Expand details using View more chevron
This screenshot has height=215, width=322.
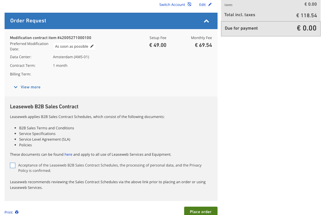click(16, 87)
